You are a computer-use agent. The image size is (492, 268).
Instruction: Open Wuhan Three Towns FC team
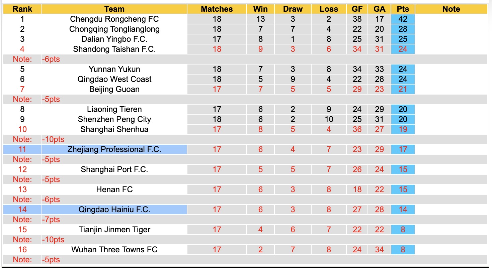tap(114, 250)
